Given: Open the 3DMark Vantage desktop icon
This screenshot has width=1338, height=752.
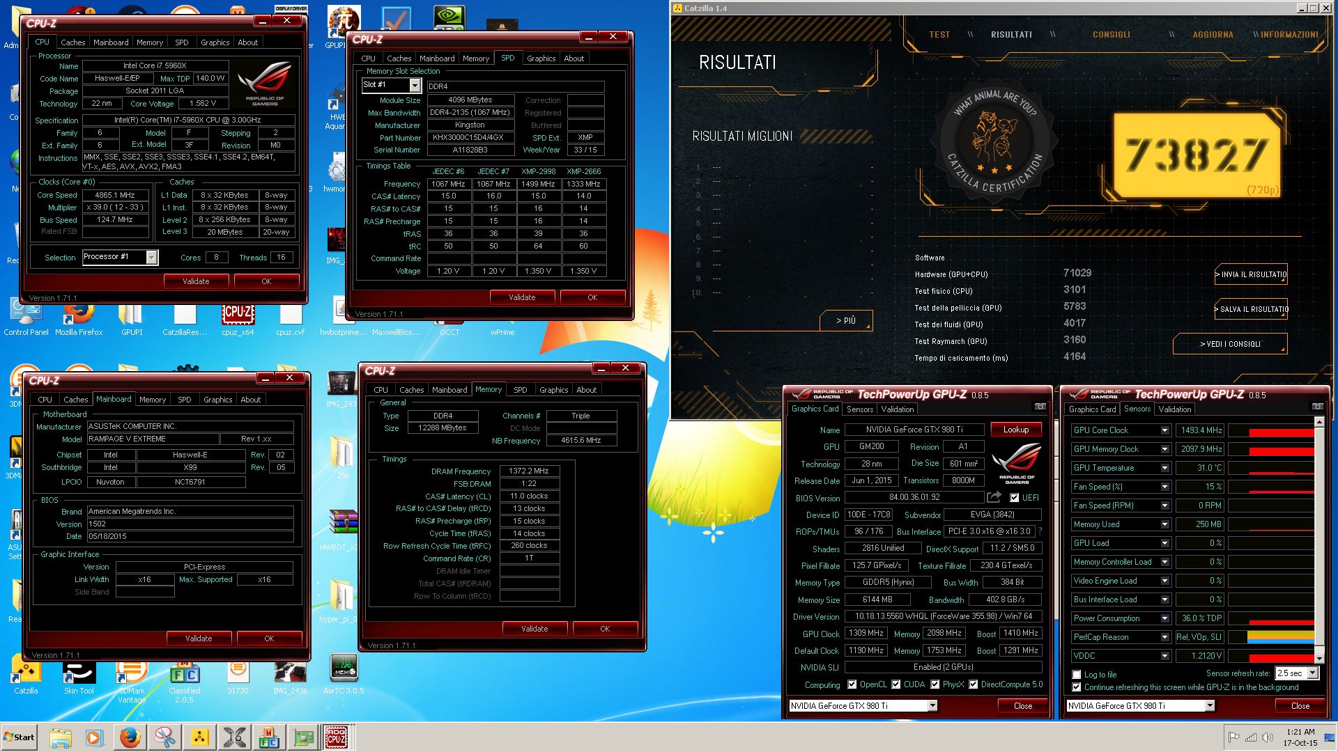Looking at the screenshot, I should pos(132,681).
